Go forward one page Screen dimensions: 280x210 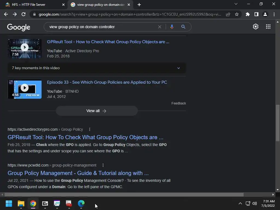[15, 14]
